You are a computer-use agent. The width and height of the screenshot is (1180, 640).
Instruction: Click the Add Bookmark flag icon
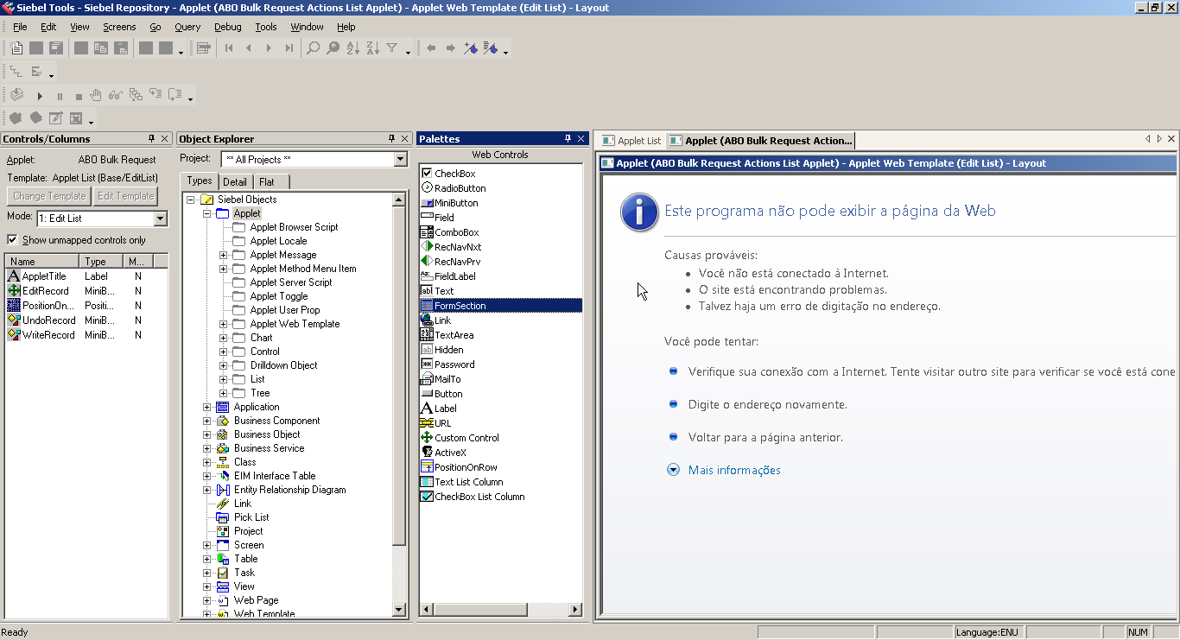click(471, 48)
